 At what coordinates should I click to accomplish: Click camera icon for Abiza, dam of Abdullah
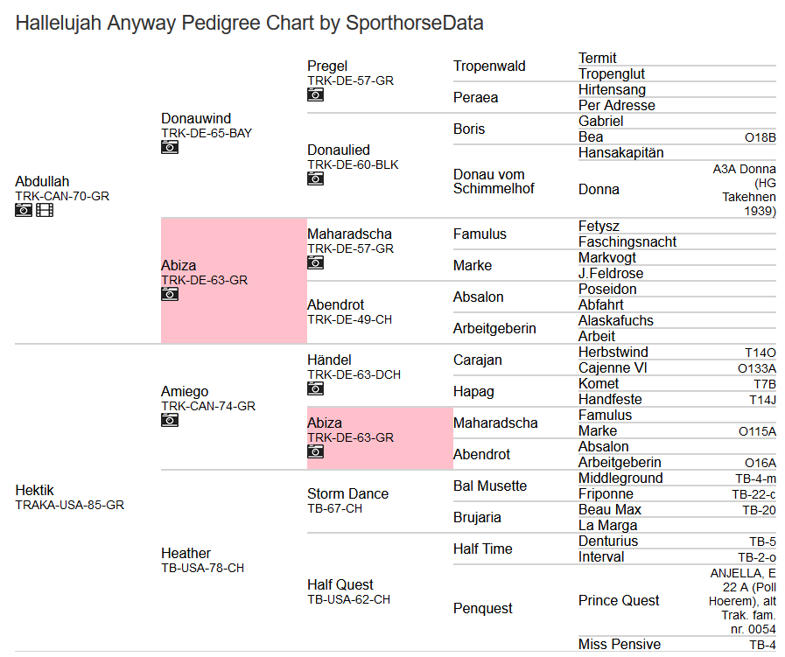click(170, 294)
